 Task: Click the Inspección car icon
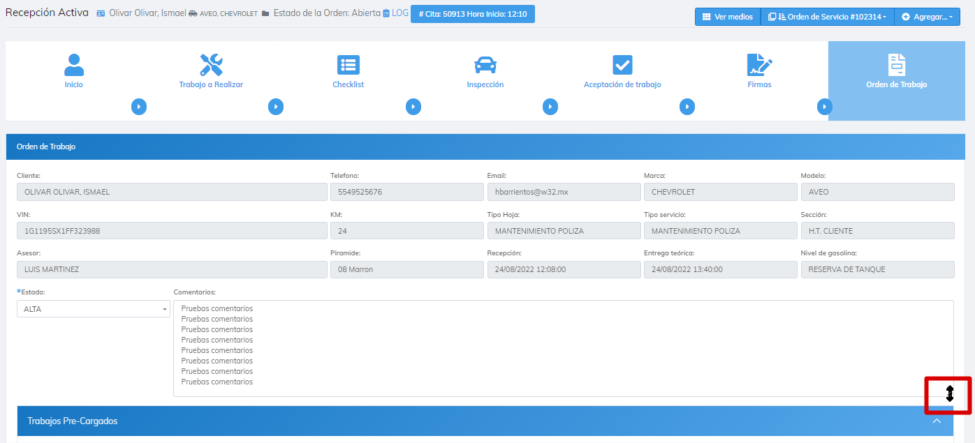[485, 65]
